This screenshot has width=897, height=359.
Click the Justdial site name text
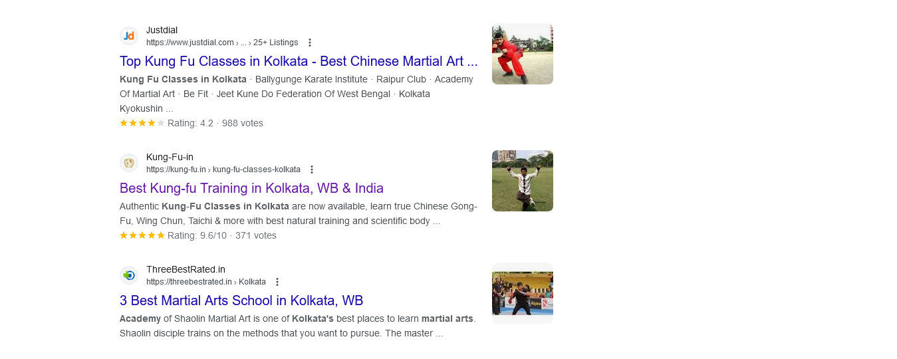(x=162, y=30)
